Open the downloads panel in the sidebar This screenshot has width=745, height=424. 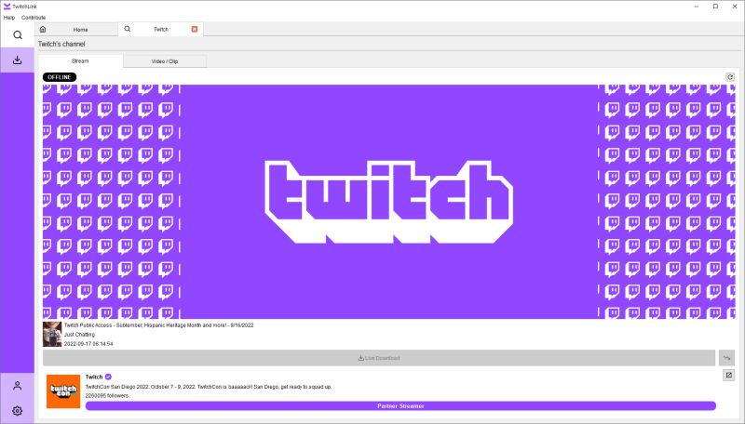[x=17, y=60]
